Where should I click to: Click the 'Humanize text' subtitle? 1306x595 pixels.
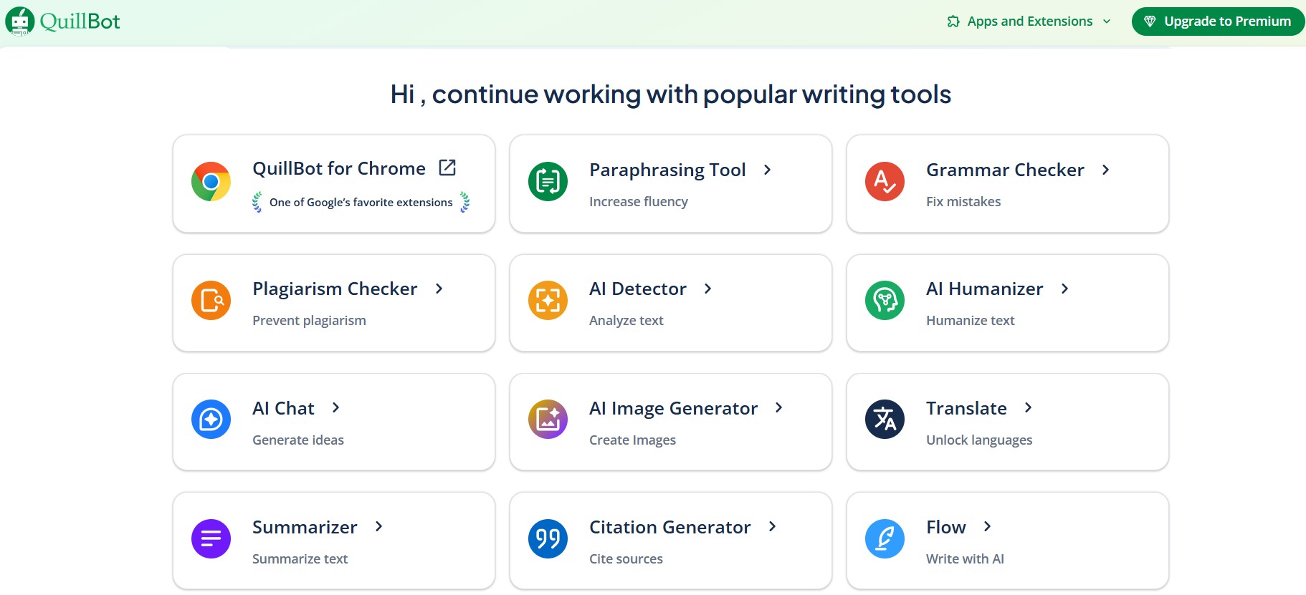pyautogui.click(x=971, y=321)
